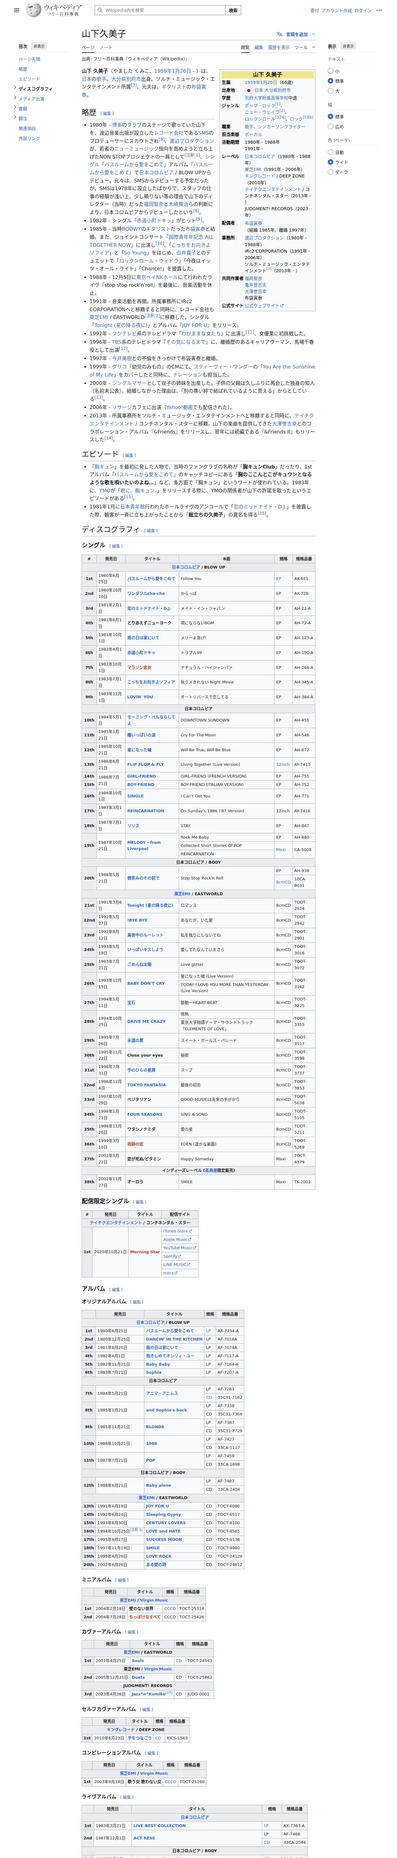Edit the ディスコグラフィ section
Image resolution: width=397 pixels, height=1858 pixels.
click(151, 530)
